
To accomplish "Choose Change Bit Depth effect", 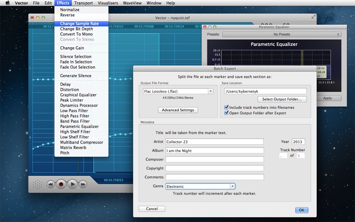I will click(81, 29).
